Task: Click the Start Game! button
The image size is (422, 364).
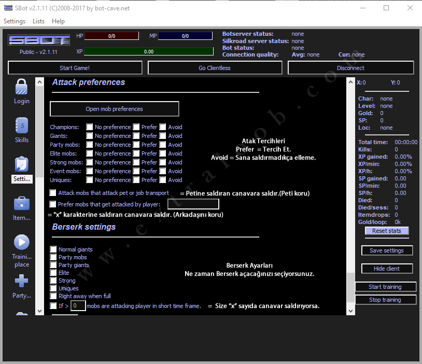Action: click(x=75, y=68)
